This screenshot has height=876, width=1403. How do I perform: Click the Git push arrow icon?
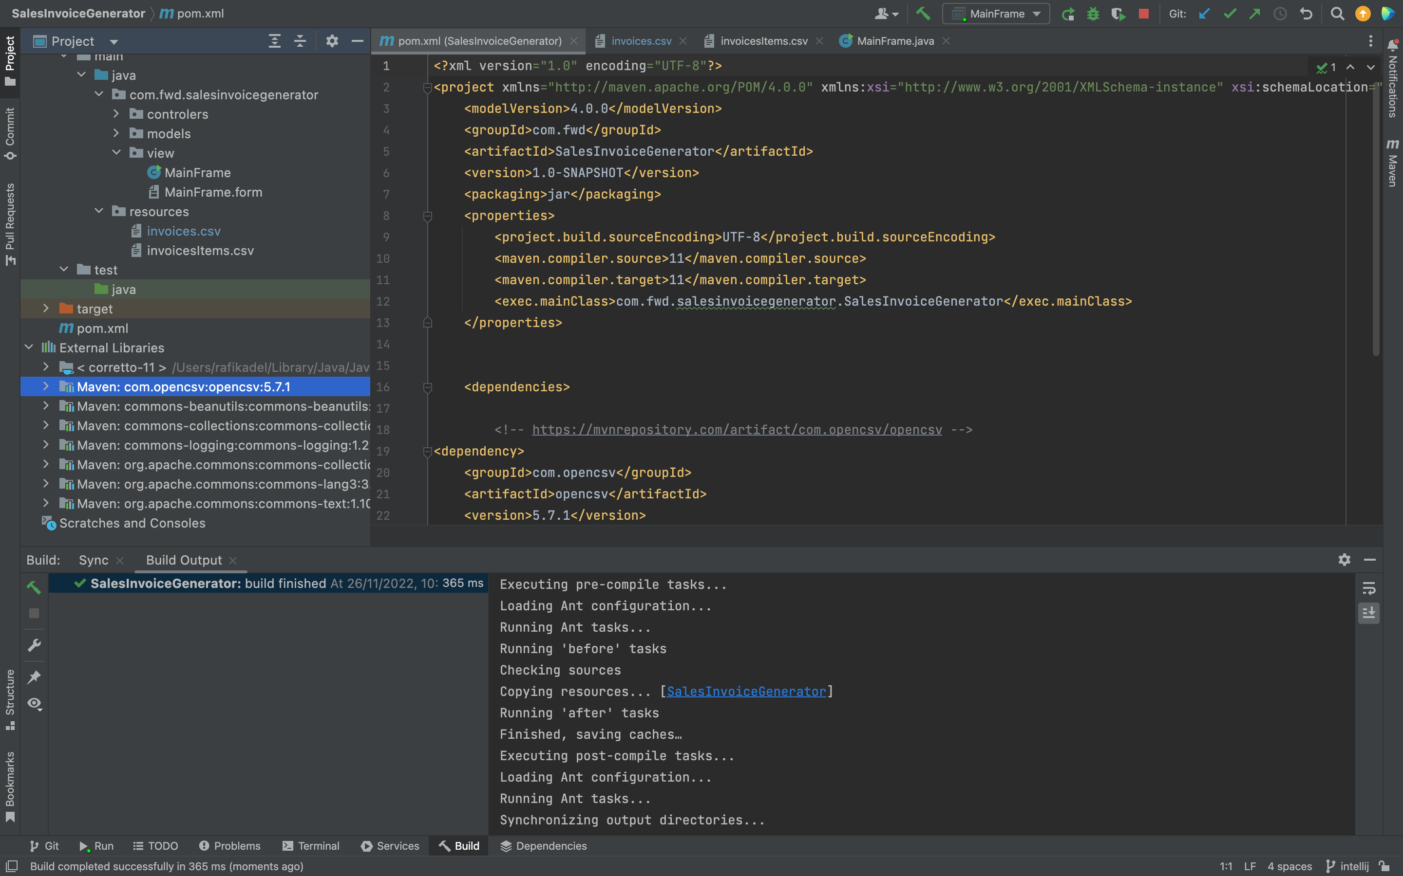(x=1254, y=13)
